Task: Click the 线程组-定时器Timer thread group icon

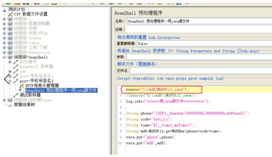Action: 10,100
